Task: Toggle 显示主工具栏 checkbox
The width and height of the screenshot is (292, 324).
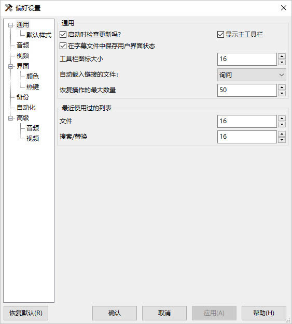Action: tap(220, 34)
